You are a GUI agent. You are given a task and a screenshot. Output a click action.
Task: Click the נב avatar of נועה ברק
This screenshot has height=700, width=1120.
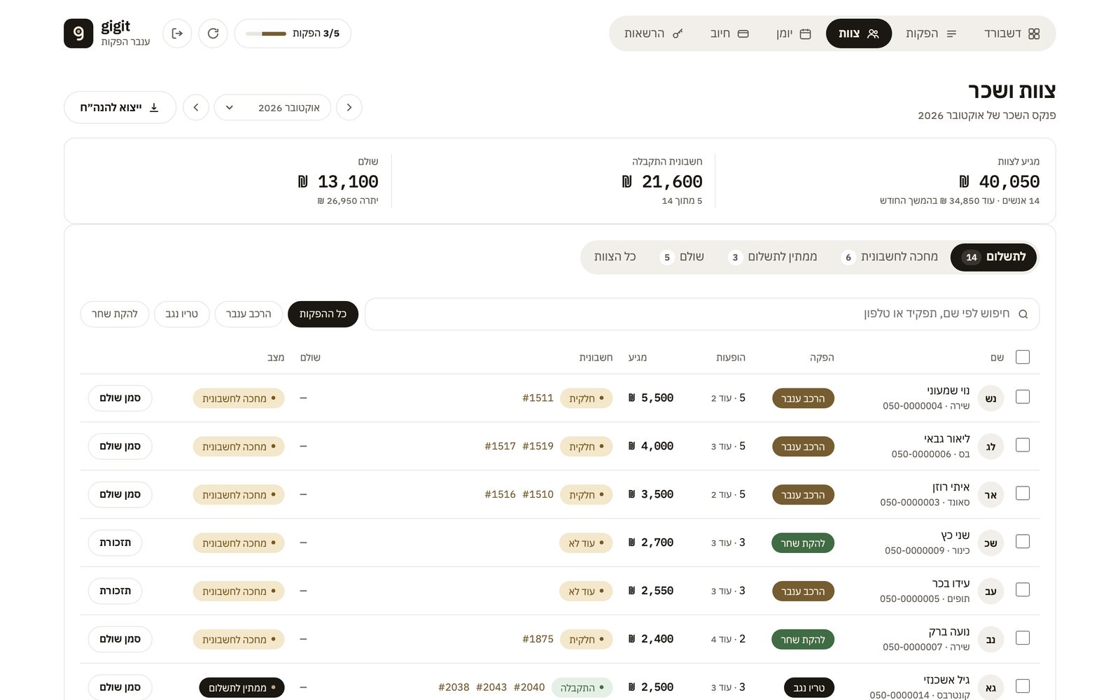click(990, 640)
